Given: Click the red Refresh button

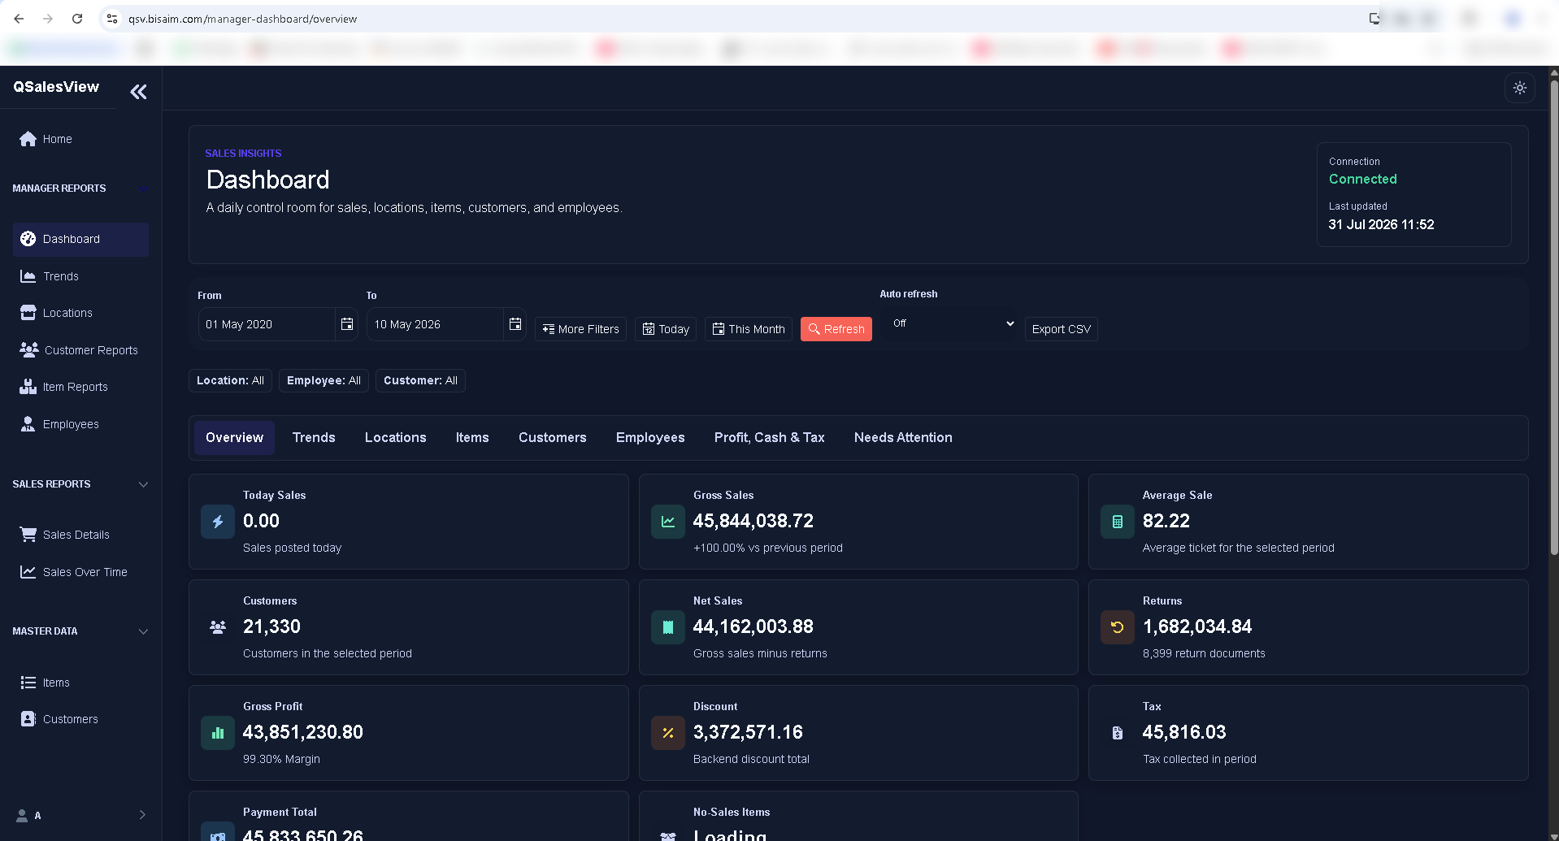Looking at the screenshot, I should coord(836,329).
